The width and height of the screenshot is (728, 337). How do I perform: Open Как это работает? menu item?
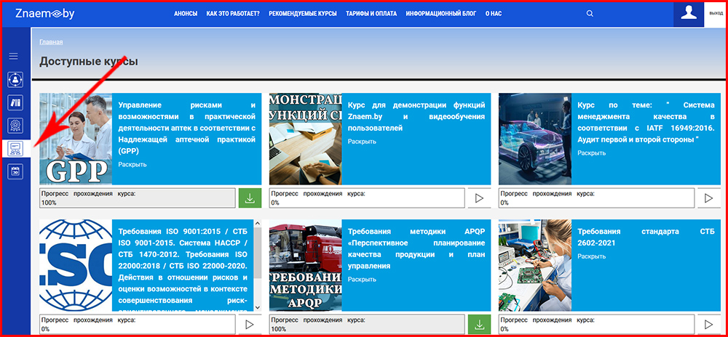[233, 13]
